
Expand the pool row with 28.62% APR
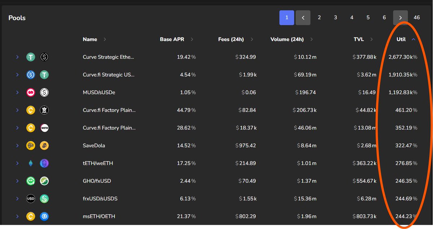coord(17,128)
